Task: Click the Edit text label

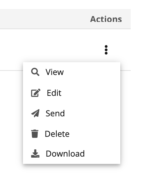Action: 54,93
